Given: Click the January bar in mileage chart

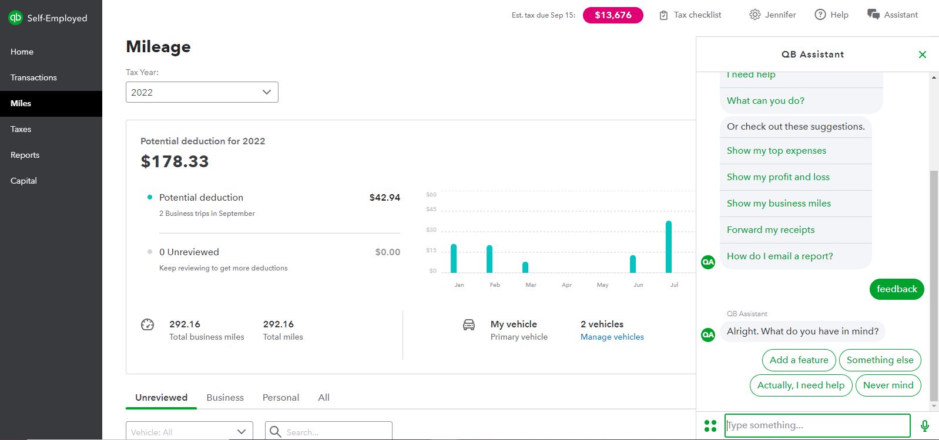Looking at the screenshot, I should tap(454, 258).
